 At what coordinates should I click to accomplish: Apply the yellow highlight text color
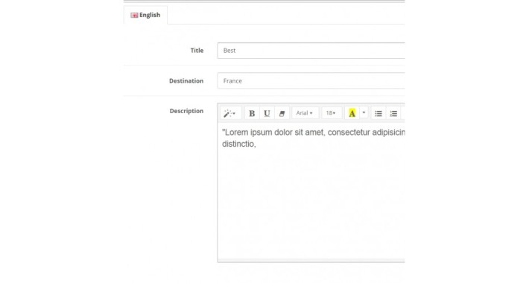pyautogui.click(x=352, y=113)
